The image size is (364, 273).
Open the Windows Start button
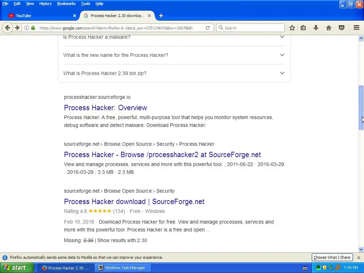coord(17,268)
